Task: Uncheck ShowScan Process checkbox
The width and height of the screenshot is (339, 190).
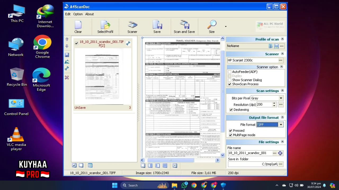Action: 230,84
